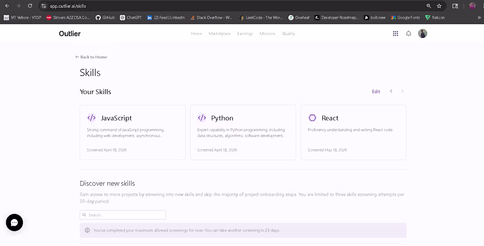
Task: Click the JavaScript code icon
Action: [x=92, y=118]
